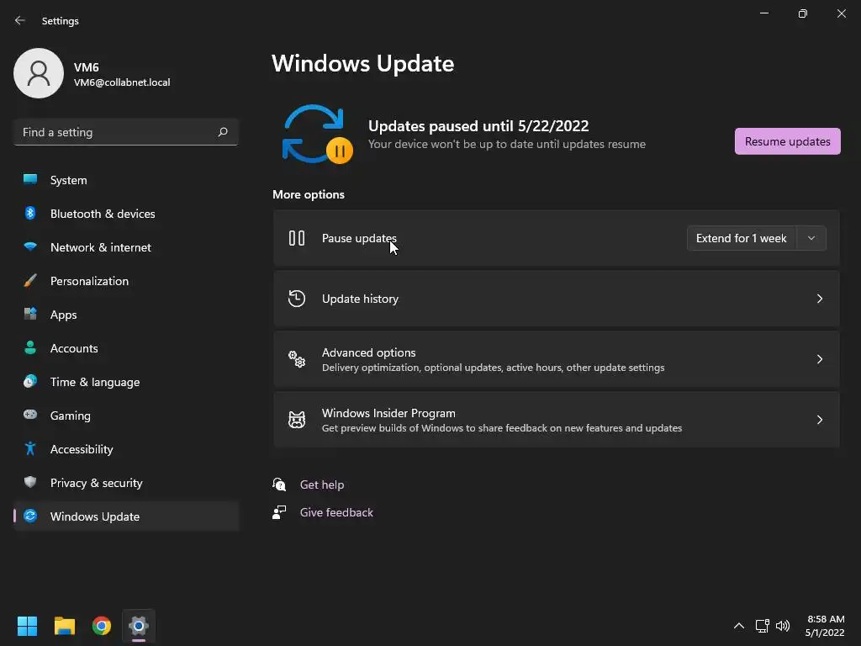861x646 pixels.
Task: Expand Update history chevron
Action: tap(819, 299)
